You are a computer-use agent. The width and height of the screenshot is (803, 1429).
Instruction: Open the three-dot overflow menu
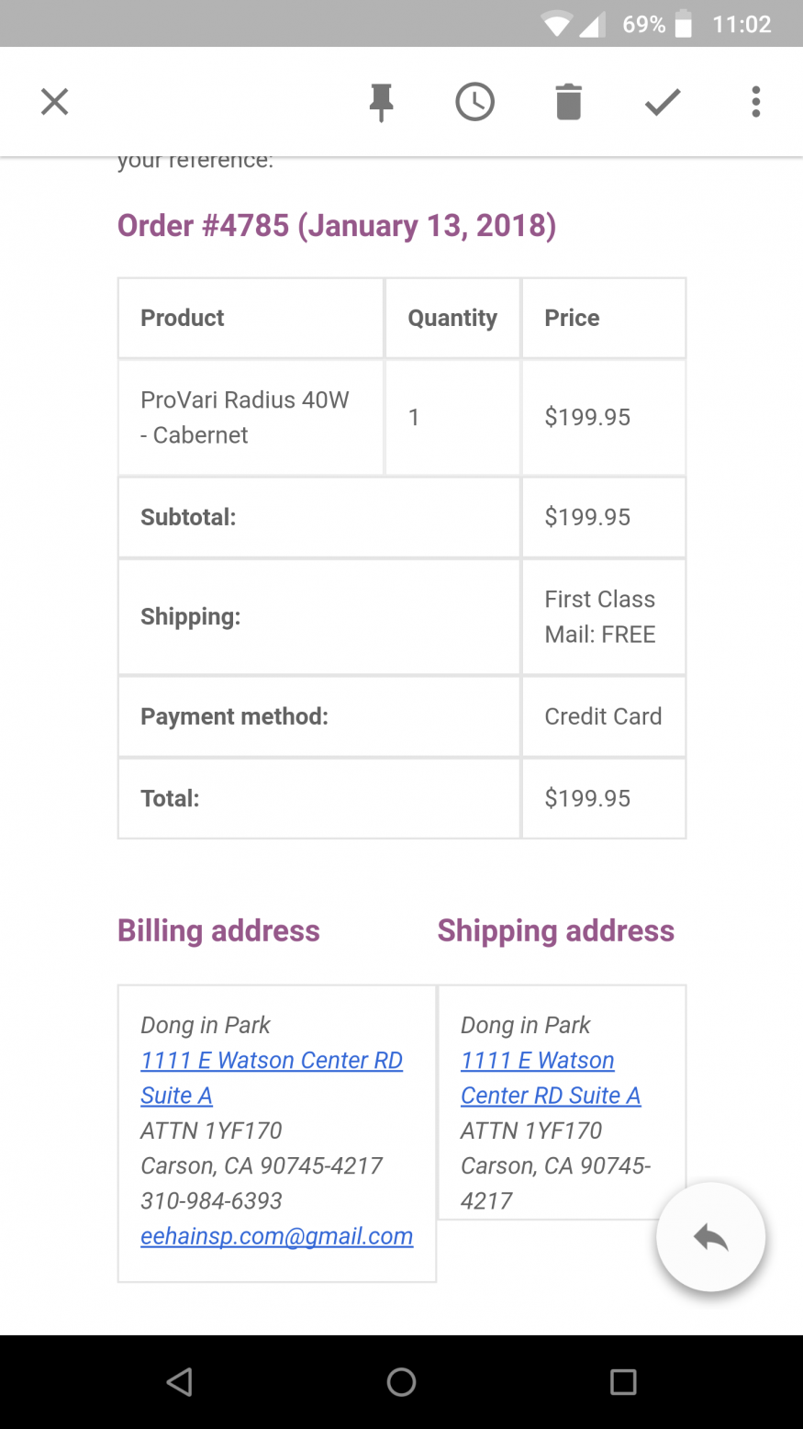tap(755, 102)
